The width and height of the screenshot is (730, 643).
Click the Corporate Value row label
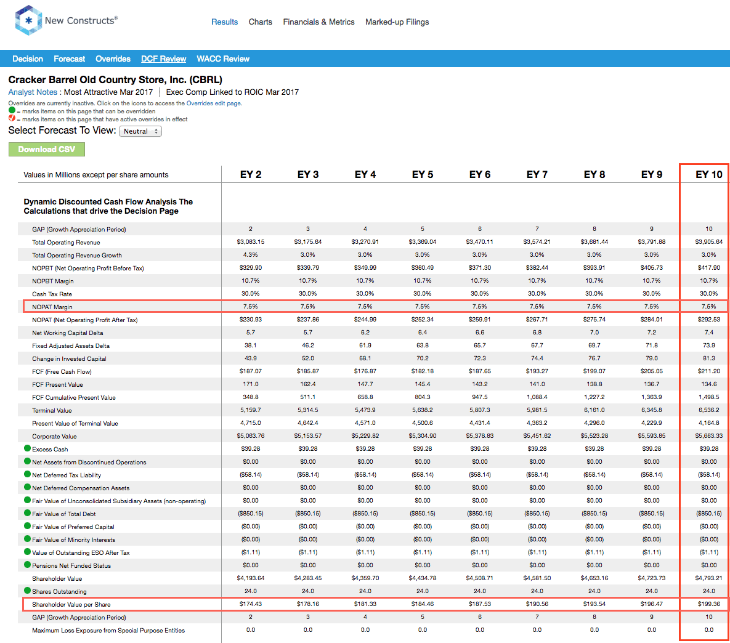click(54, 436)
